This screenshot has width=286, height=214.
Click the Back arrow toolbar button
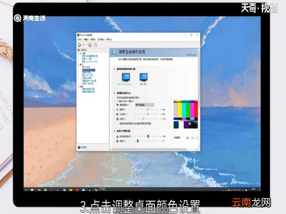(x=79, y=45)
